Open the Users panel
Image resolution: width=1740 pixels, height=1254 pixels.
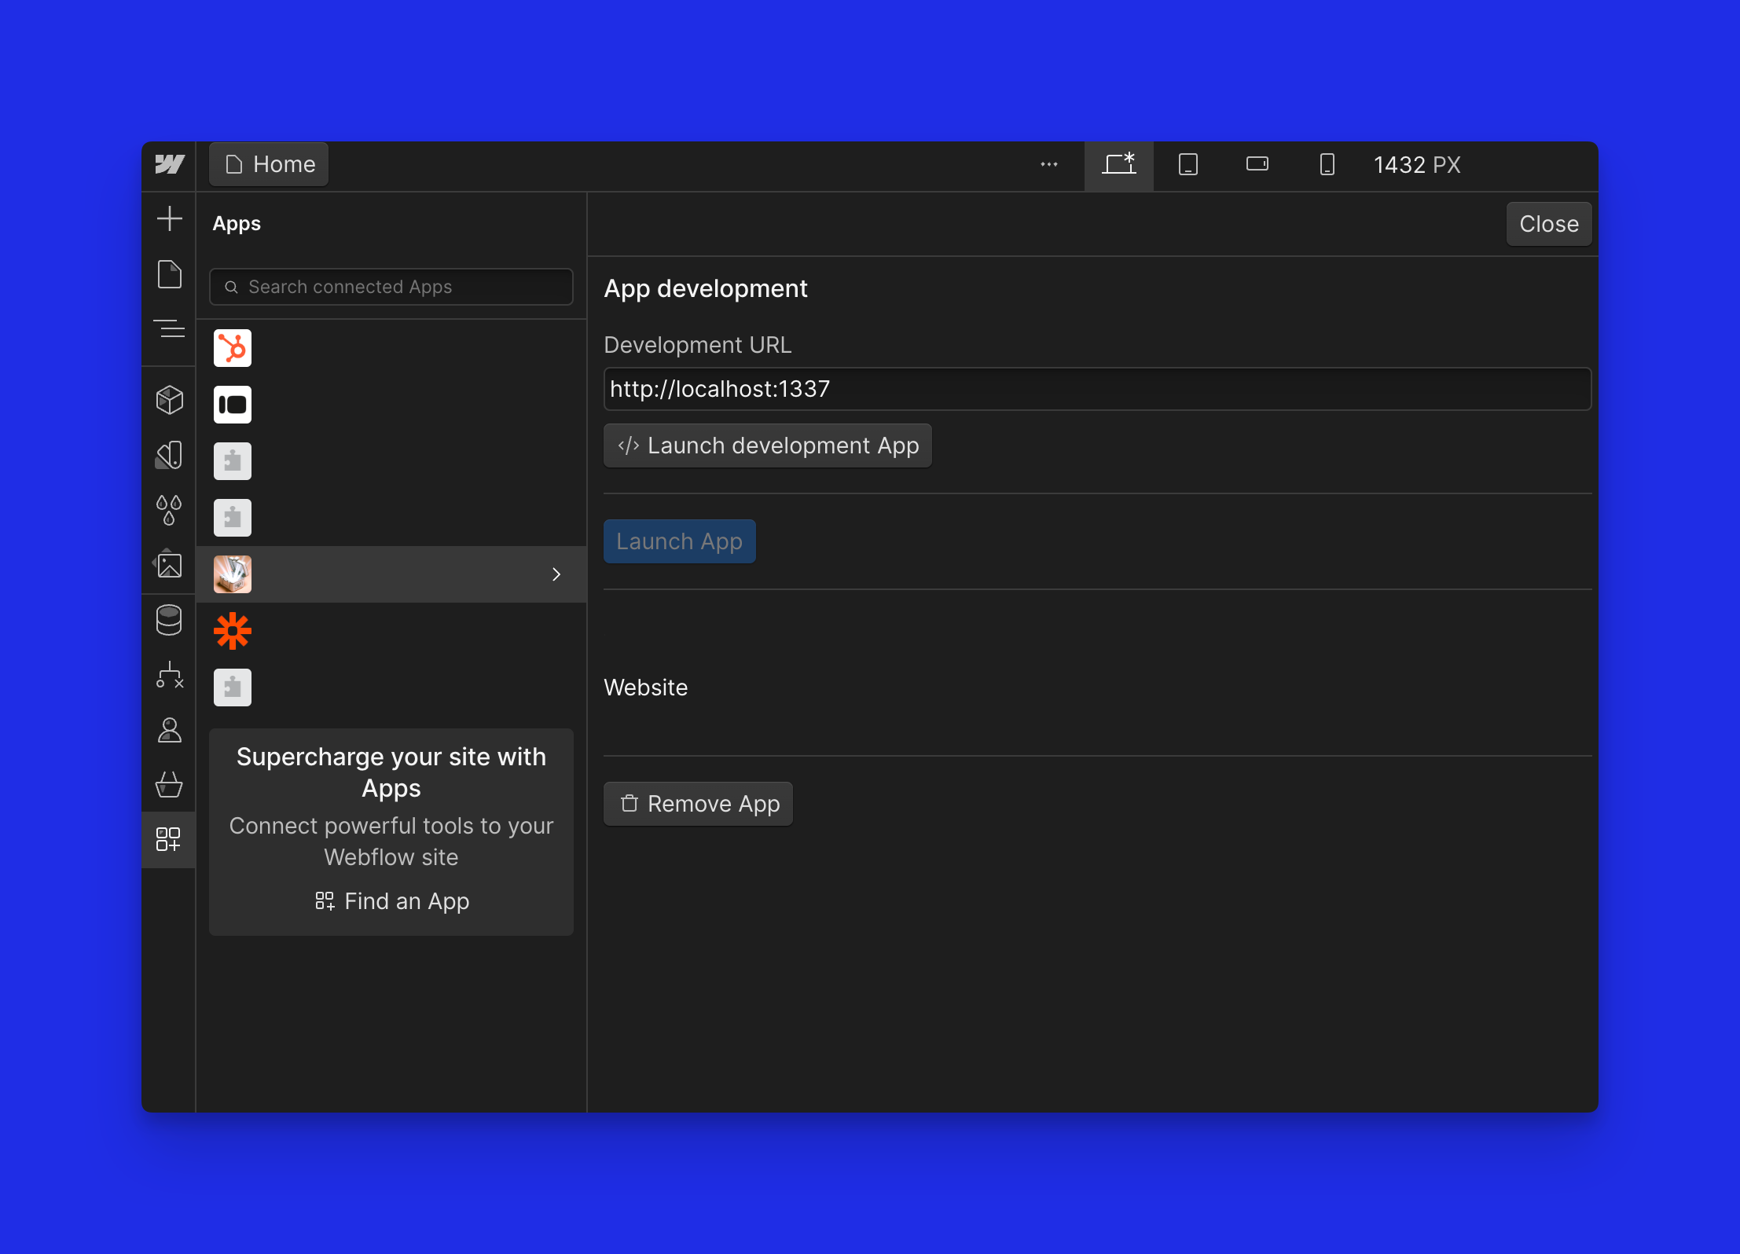(x=169, y=731)
